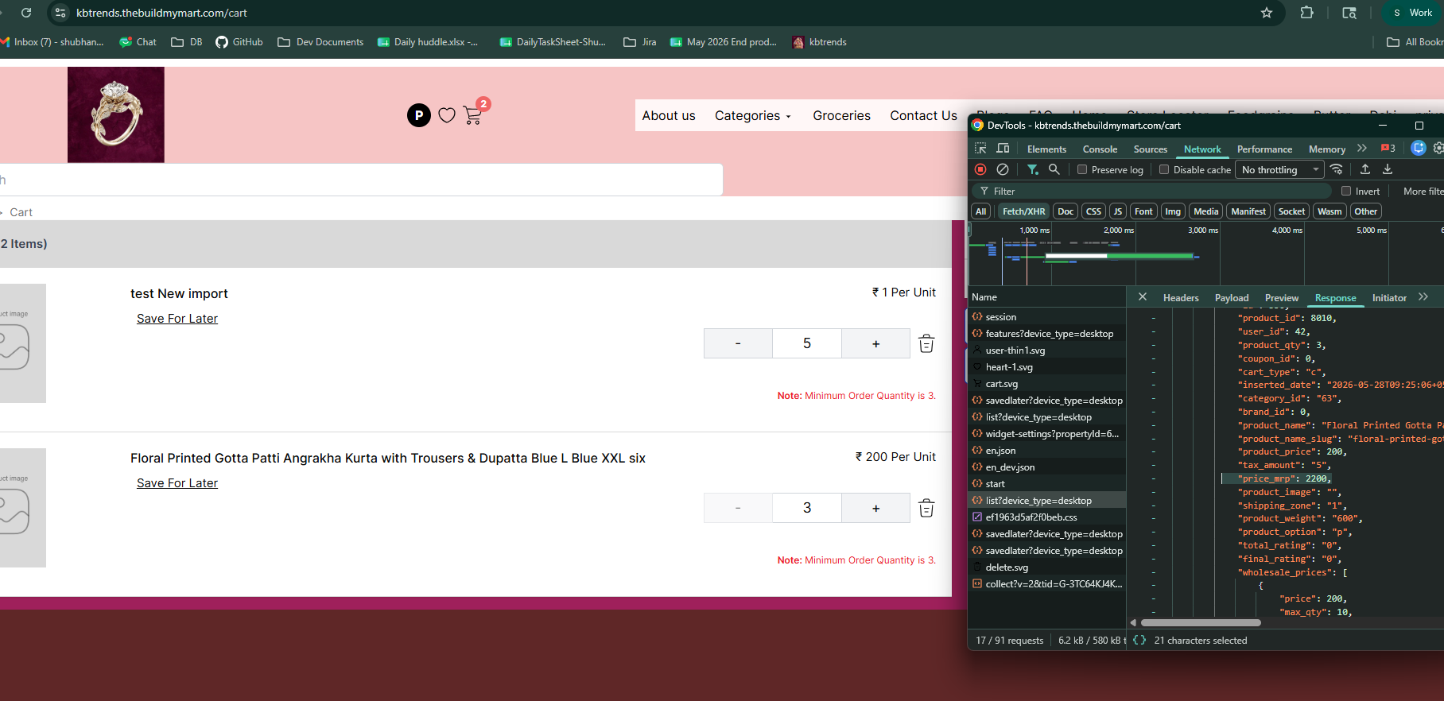Increase quantity of Floral Printed Kurta
Viewport: 1444px width, 701px height.
point(875,508)
